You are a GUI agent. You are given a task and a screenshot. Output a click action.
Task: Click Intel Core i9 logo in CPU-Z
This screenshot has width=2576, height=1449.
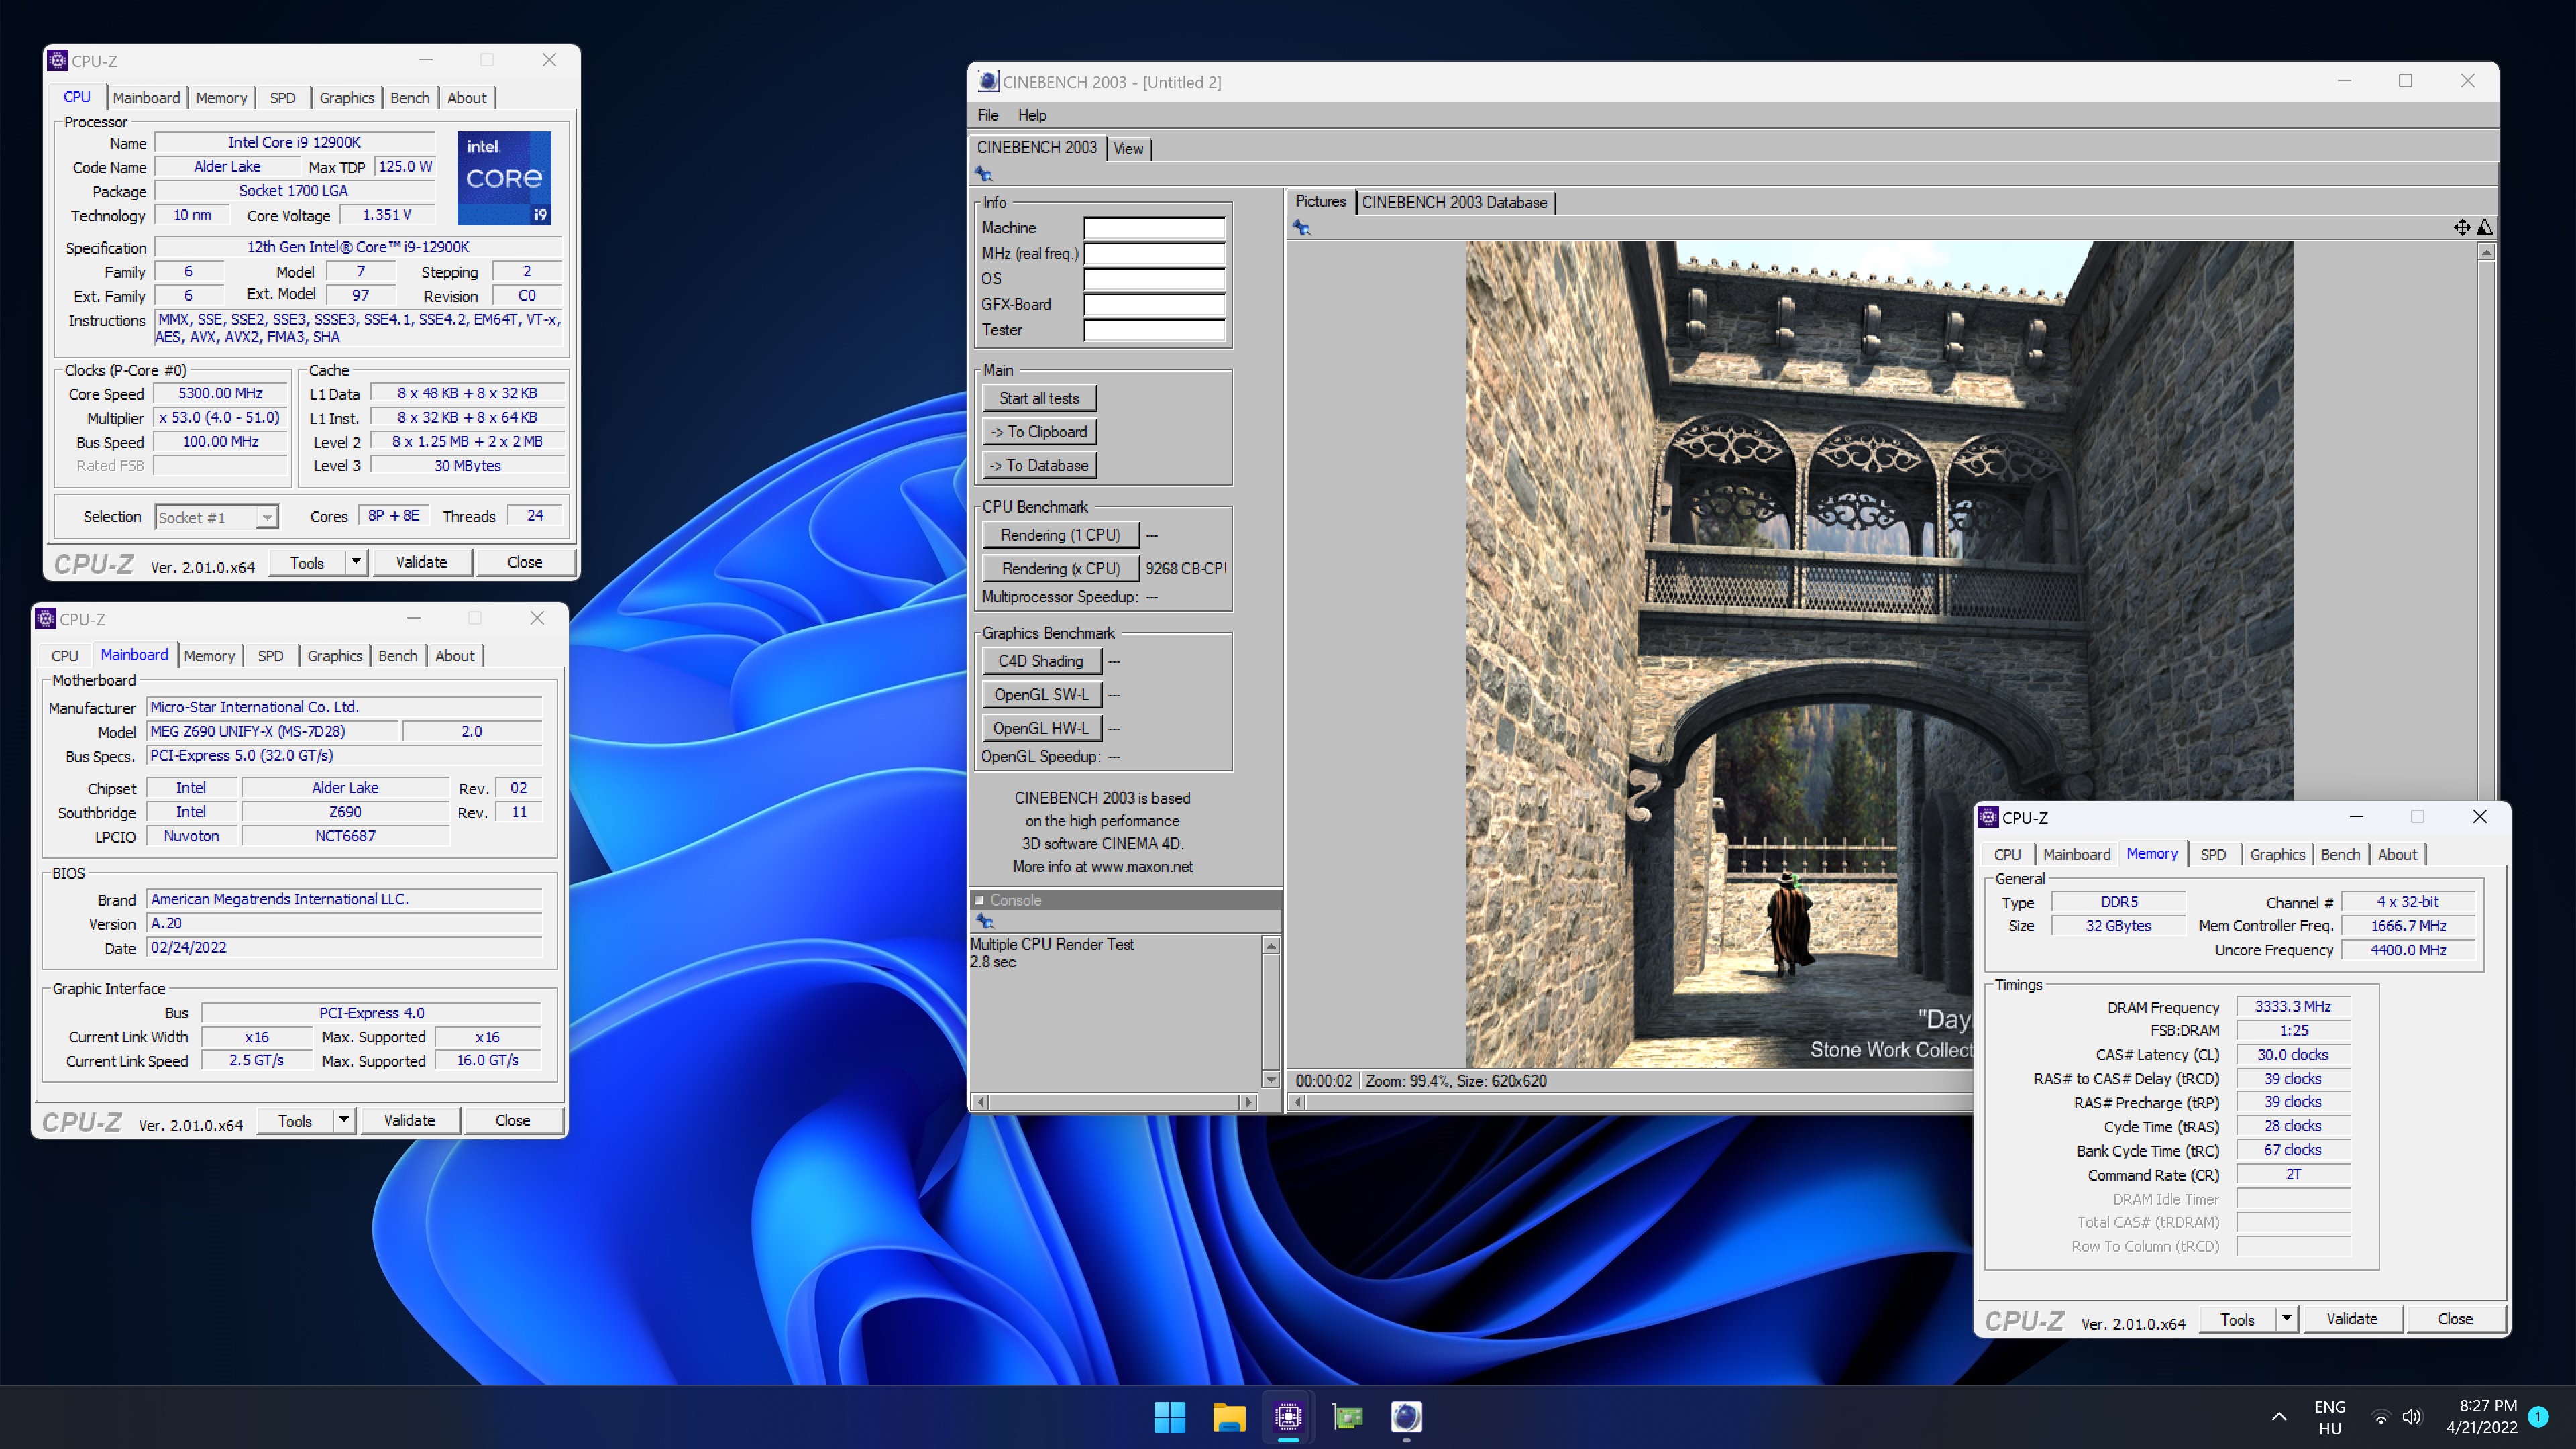(x=504, y=178)
